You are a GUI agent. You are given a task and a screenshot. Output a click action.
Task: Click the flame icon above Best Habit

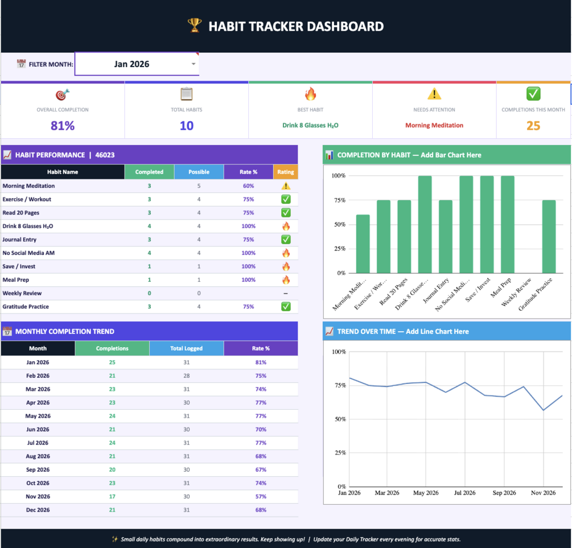[310, 94]
